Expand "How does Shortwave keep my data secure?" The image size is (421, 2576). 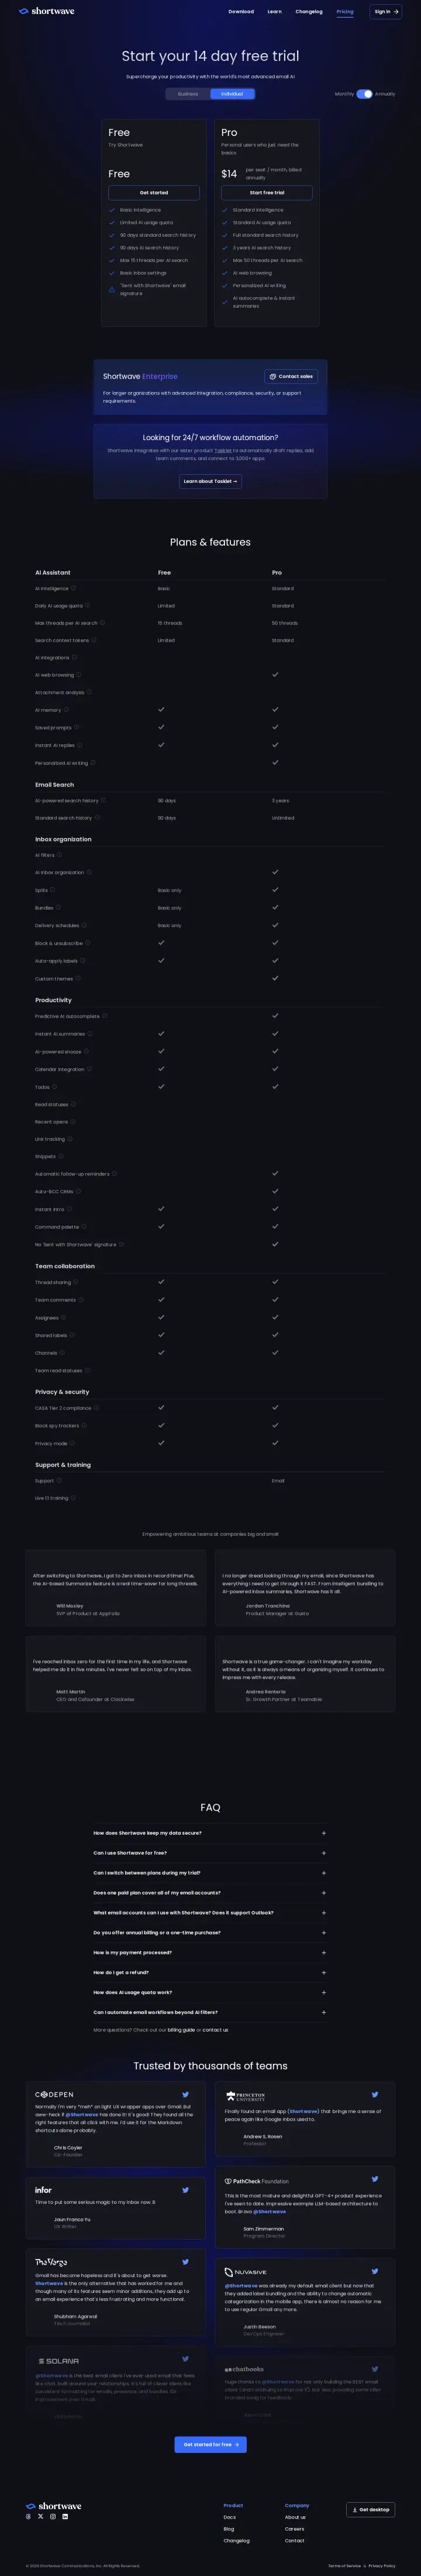click(x=210, y=1833)
